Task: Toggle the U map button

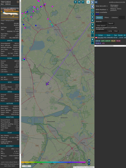Action: pos(75,2)
